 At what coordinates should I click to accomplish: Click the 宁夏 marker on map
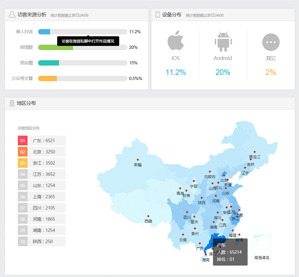[194, 181]
